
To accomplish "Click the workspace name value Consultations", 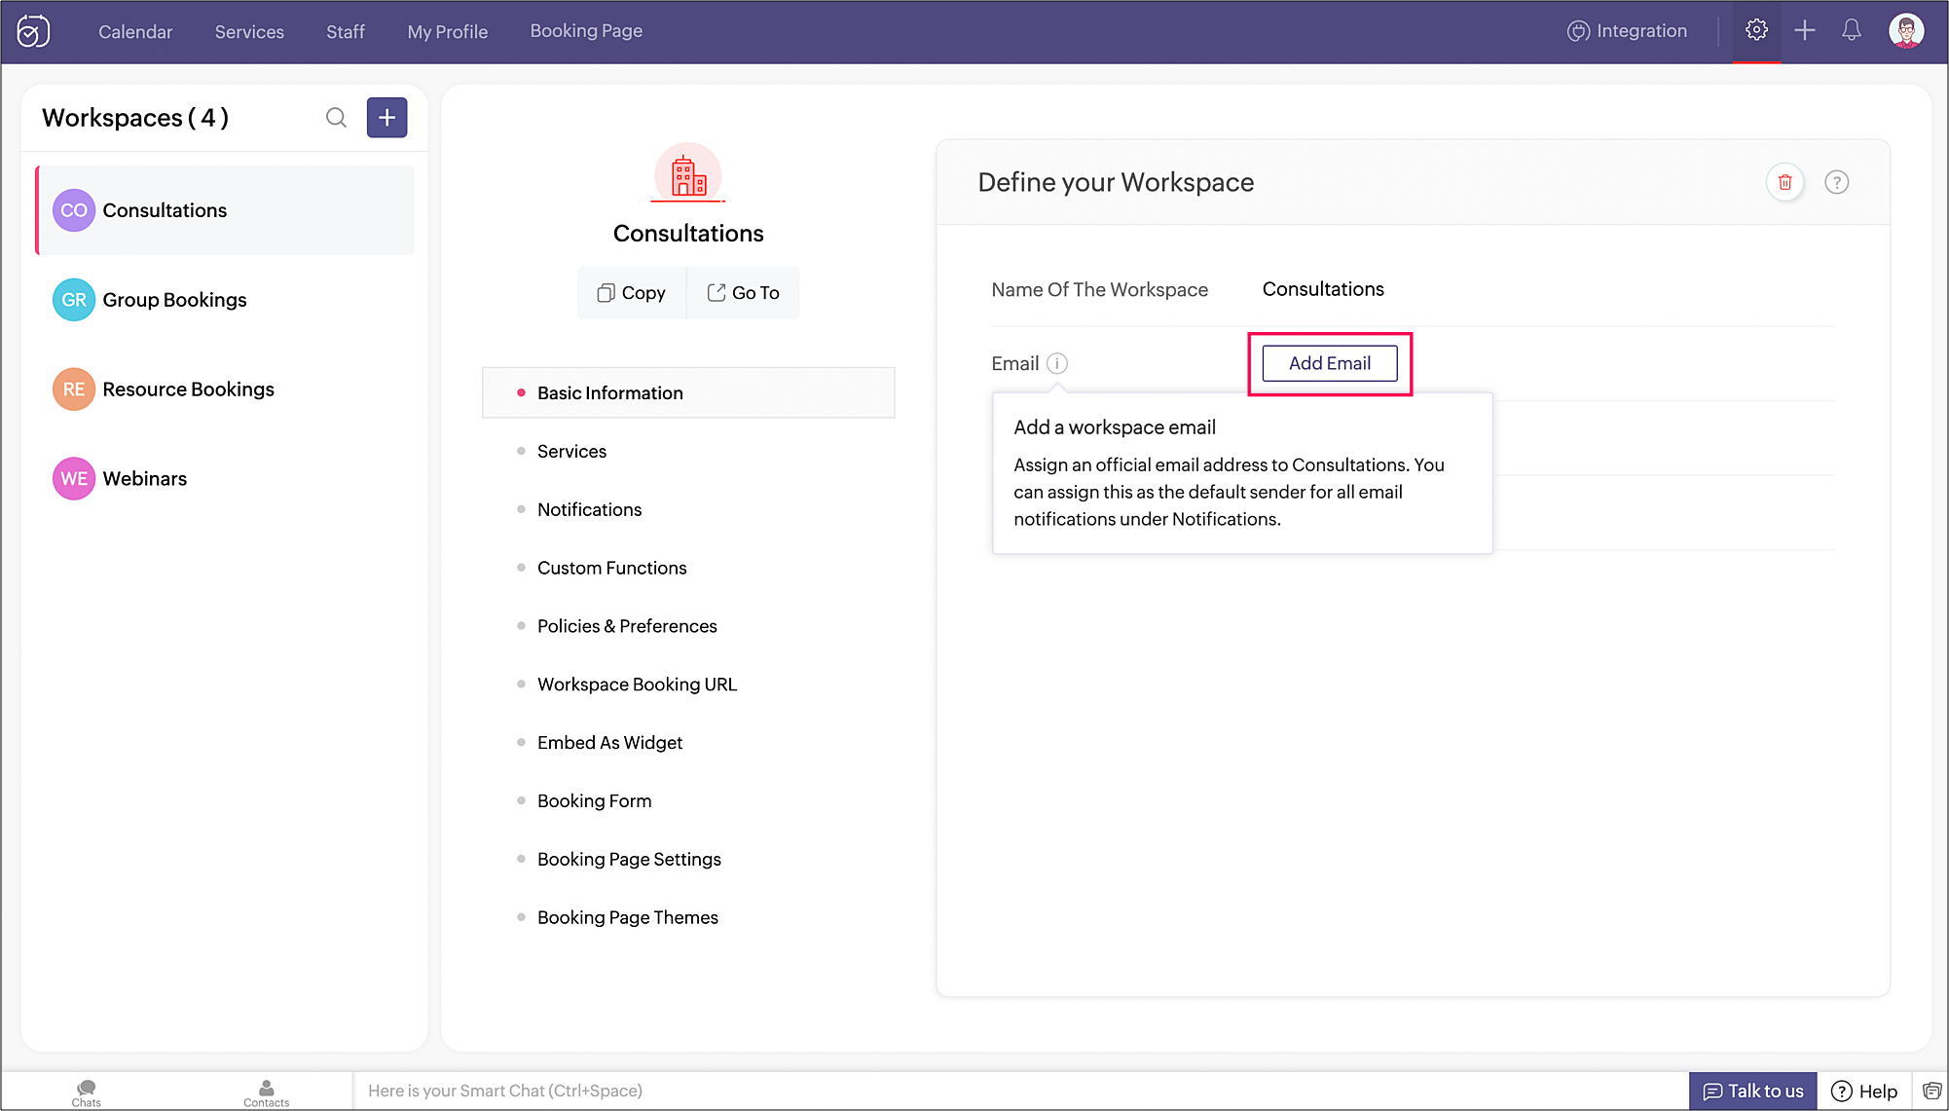I will pos(1323,289).
